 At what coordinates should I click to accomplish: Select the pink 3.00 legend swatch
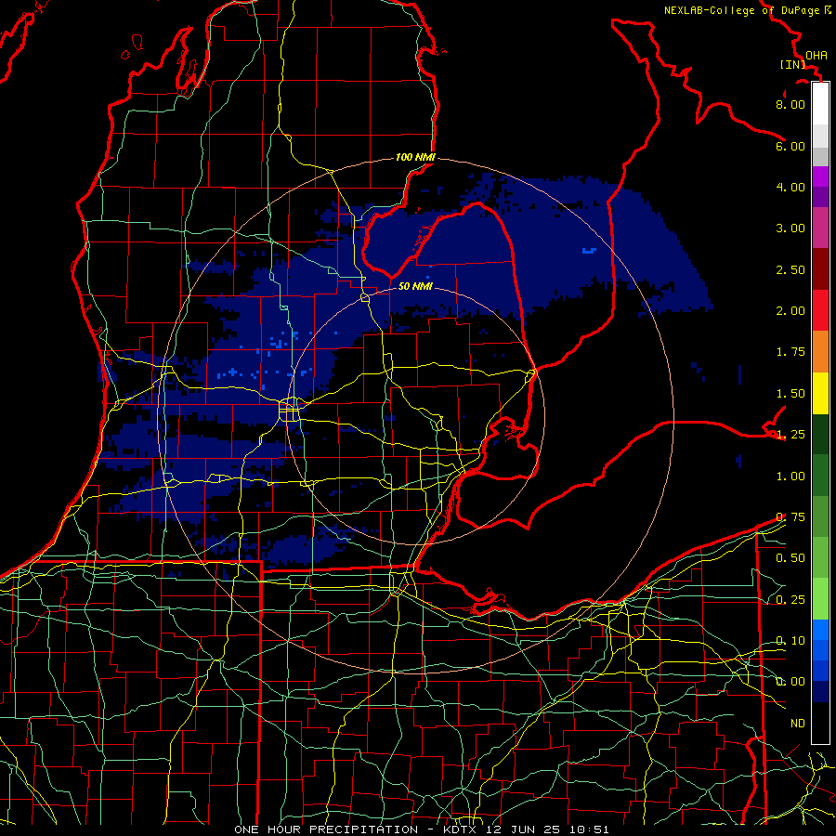(820, 228)
